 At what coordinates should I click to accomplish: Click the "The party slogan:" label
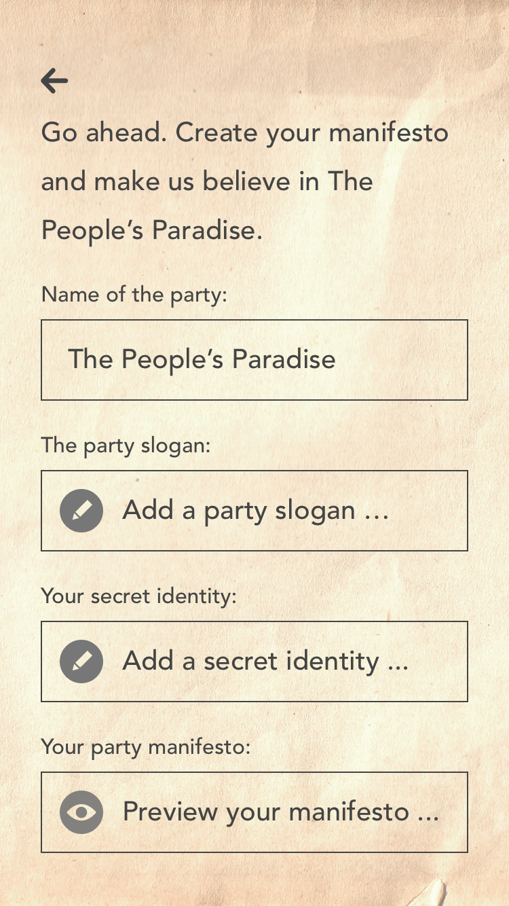pyautogui.click(x=126, y=446)
